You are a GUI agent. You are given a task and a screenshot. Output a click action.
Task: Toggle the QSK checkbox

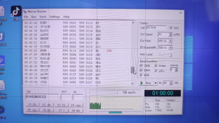point(171,28)
